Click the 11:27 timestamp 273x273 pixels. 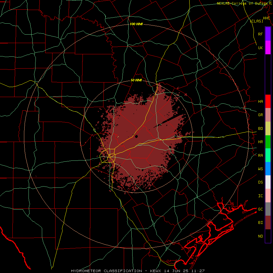(198, 271)
